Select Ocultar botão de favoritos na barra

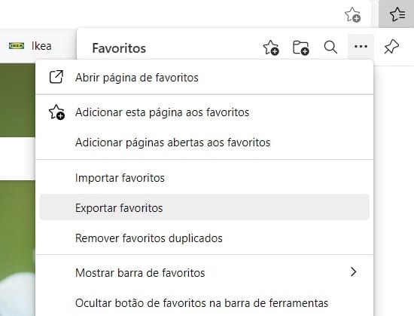point(204,303)
